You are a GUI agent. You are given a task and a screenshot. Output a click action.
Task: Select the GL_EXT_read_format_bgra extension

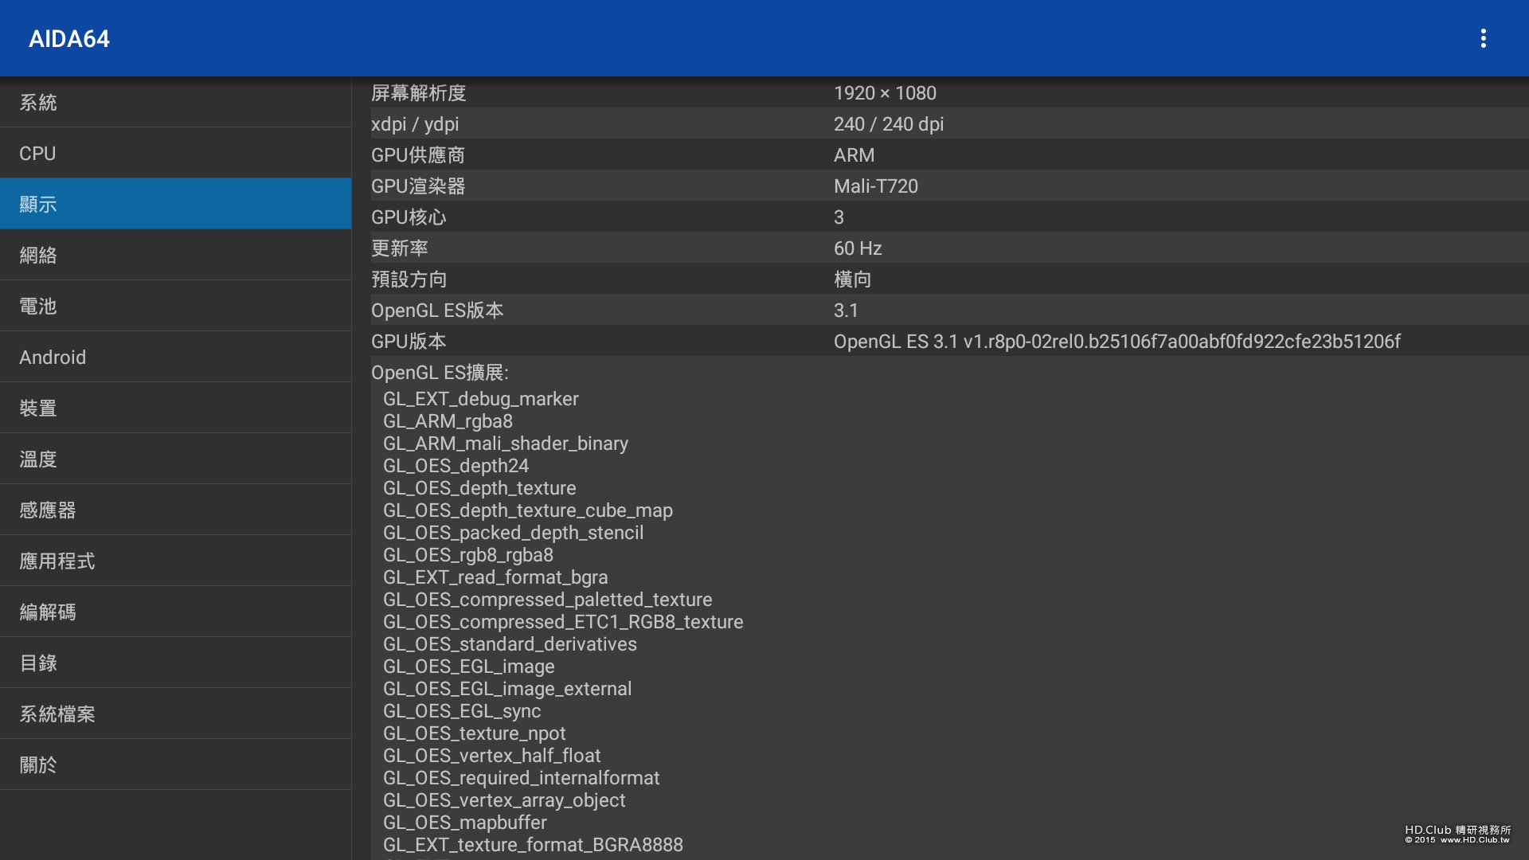[x=495, y=577]
